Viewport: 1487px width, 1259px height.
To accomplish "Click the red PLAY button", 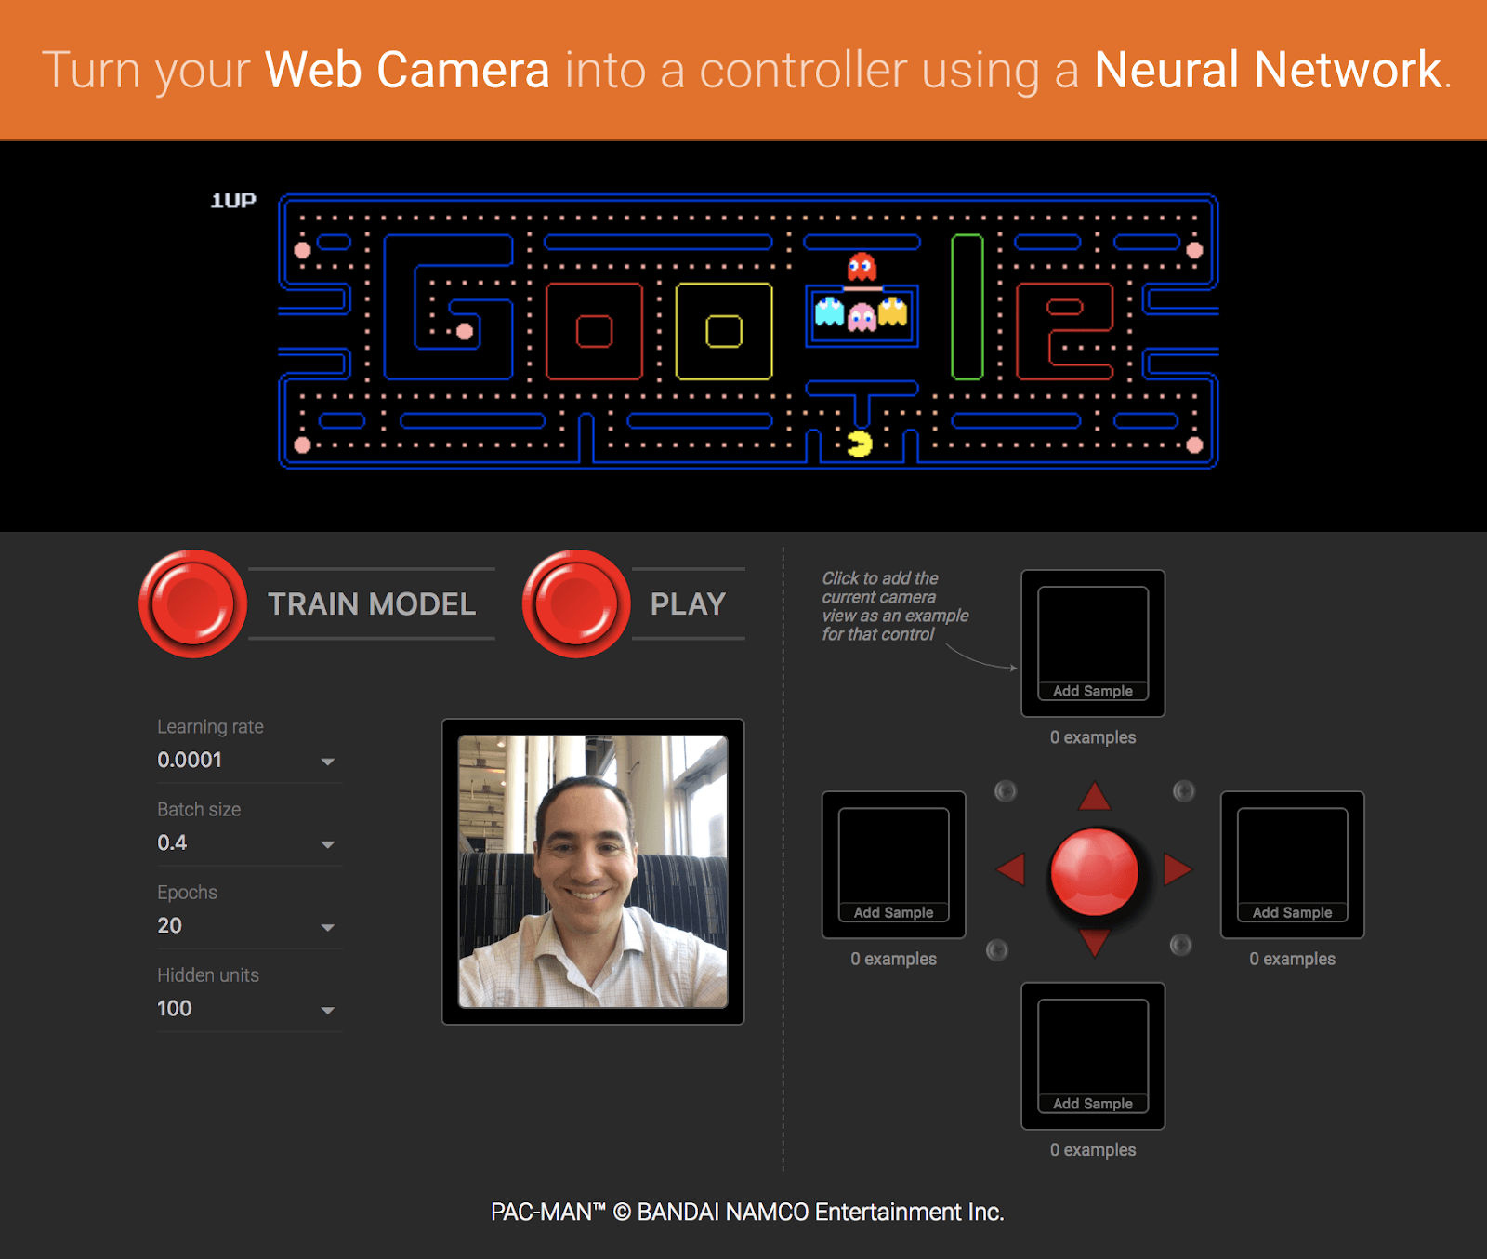I will click(x=576, y=603).
